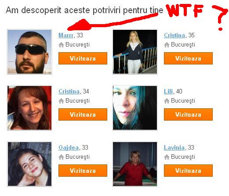Select the blue-haired woman photo
Viewport: 229px width, 196px height.
point(135,108)
